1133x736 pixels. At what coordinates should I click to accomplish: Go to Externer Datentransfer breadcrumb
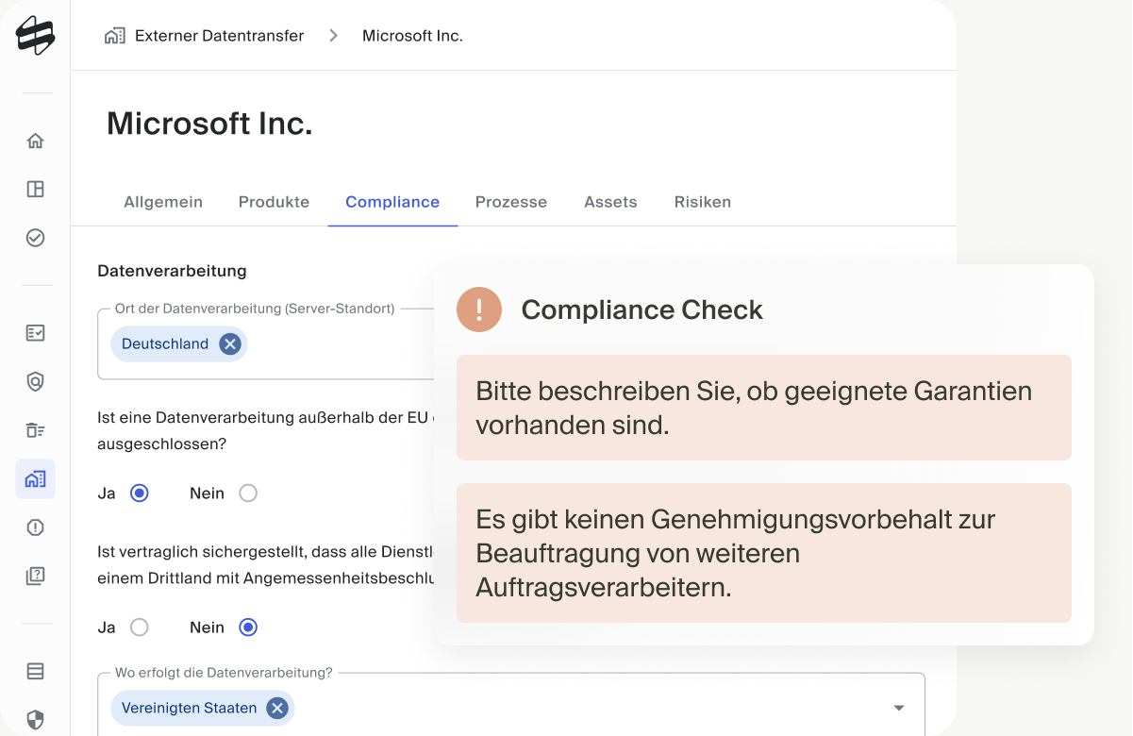click(219, 36)
